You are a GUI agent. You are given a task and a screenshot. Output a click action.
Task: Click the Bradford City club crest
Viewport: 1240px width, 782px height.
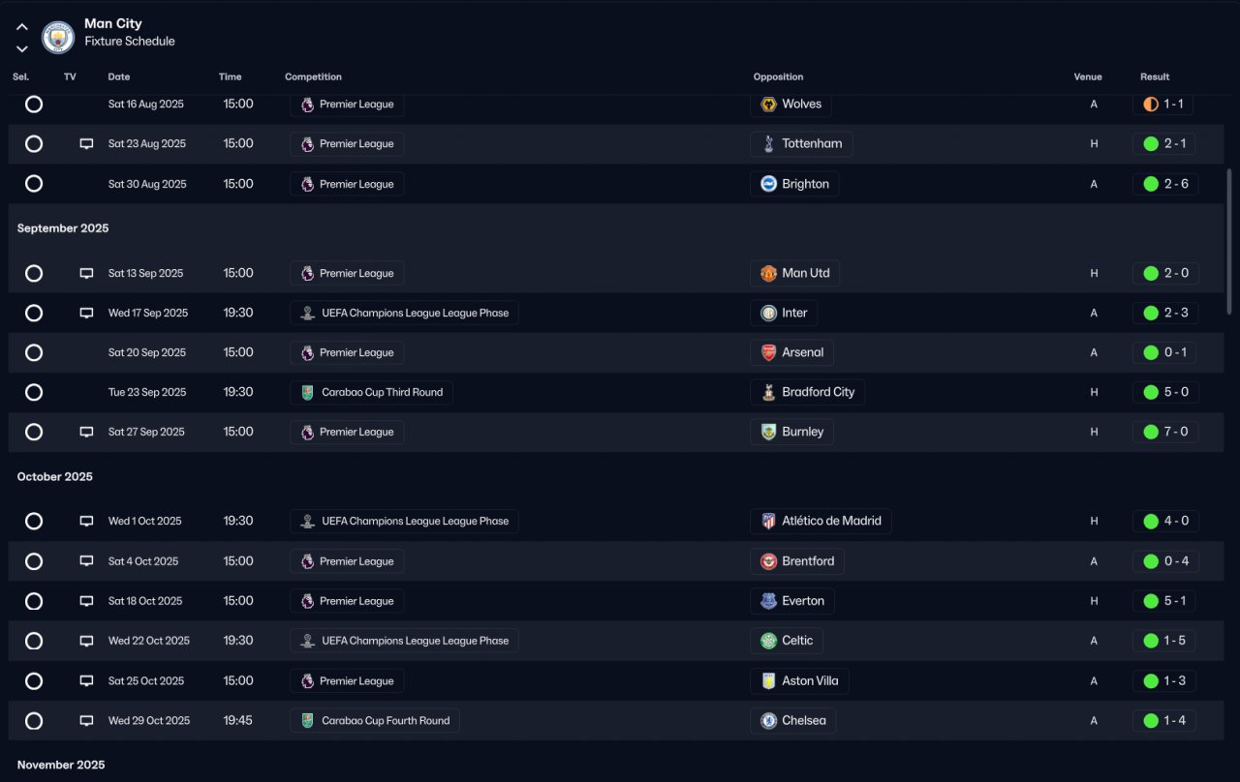tap(768, 392)
